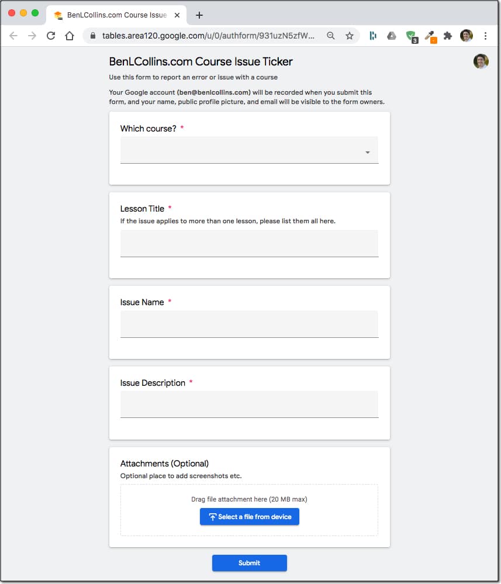The height and width of the screenshot is (584, 501).
Task: Open the teal bars extension icon
Action: click(373, 36)
